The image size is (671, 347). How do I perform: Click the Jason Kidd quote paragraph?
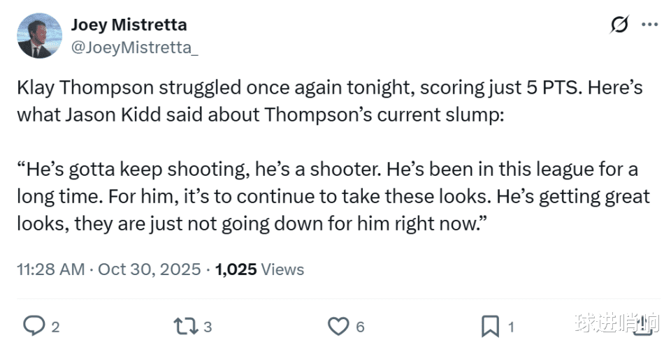[329, 198]
